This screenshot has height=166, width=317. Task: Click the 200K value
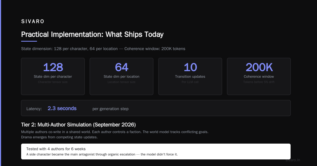point(259,67)
